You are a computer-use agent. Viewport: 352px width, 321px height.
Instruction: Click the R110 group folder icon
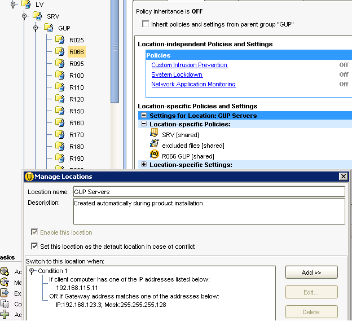tap(60, 87)
